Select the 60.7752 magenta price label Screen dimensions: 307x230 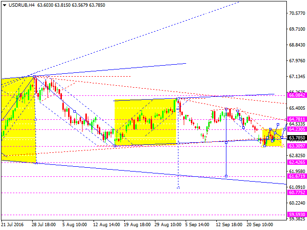(297, 193)
